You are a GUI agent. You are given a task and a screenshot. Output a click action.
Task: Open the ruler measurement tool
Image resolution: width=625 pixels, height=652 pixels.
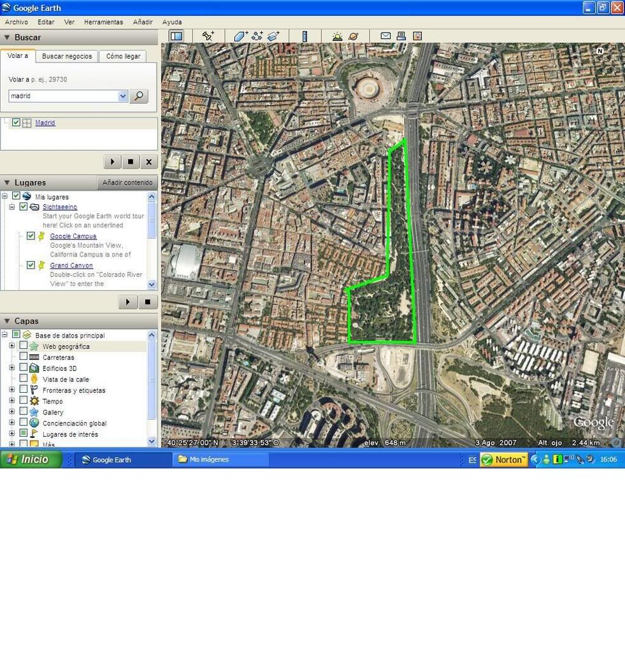pyautogui.click(x=305, y=36)
